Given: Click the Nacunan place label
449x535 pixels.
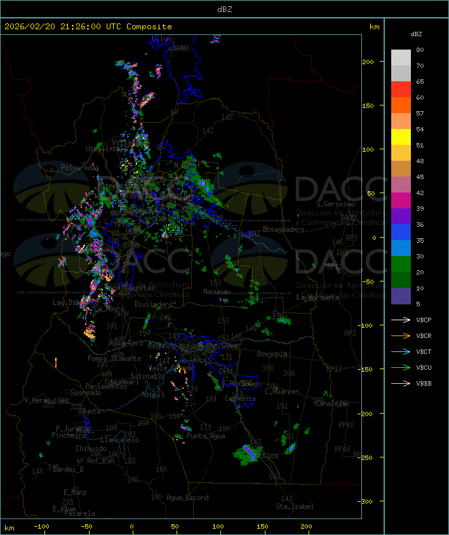Looking at the screenshot, I should (x=217, y=292).
